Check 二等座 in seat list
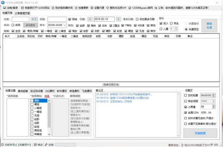The height and width of the screenshot is (147, 223). (32, 108)
